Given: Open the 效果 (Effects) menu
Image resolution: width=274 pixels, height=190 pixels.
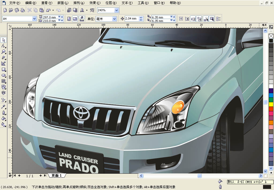Looking at the screenshot, I should (95, 3).
